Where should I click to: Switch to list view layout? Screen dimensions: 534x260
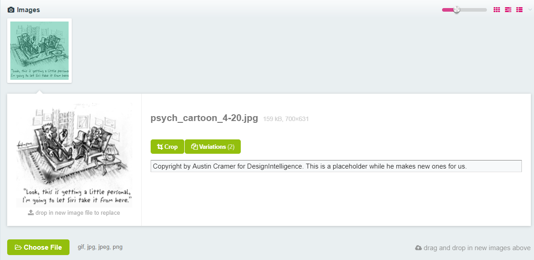(x=508, y=9)
